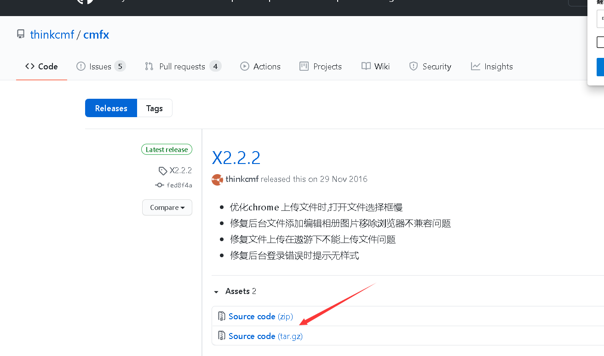This screenshot has width=604, height=356.
Task: Click the Security shield icon
Action: coord(413,67)
